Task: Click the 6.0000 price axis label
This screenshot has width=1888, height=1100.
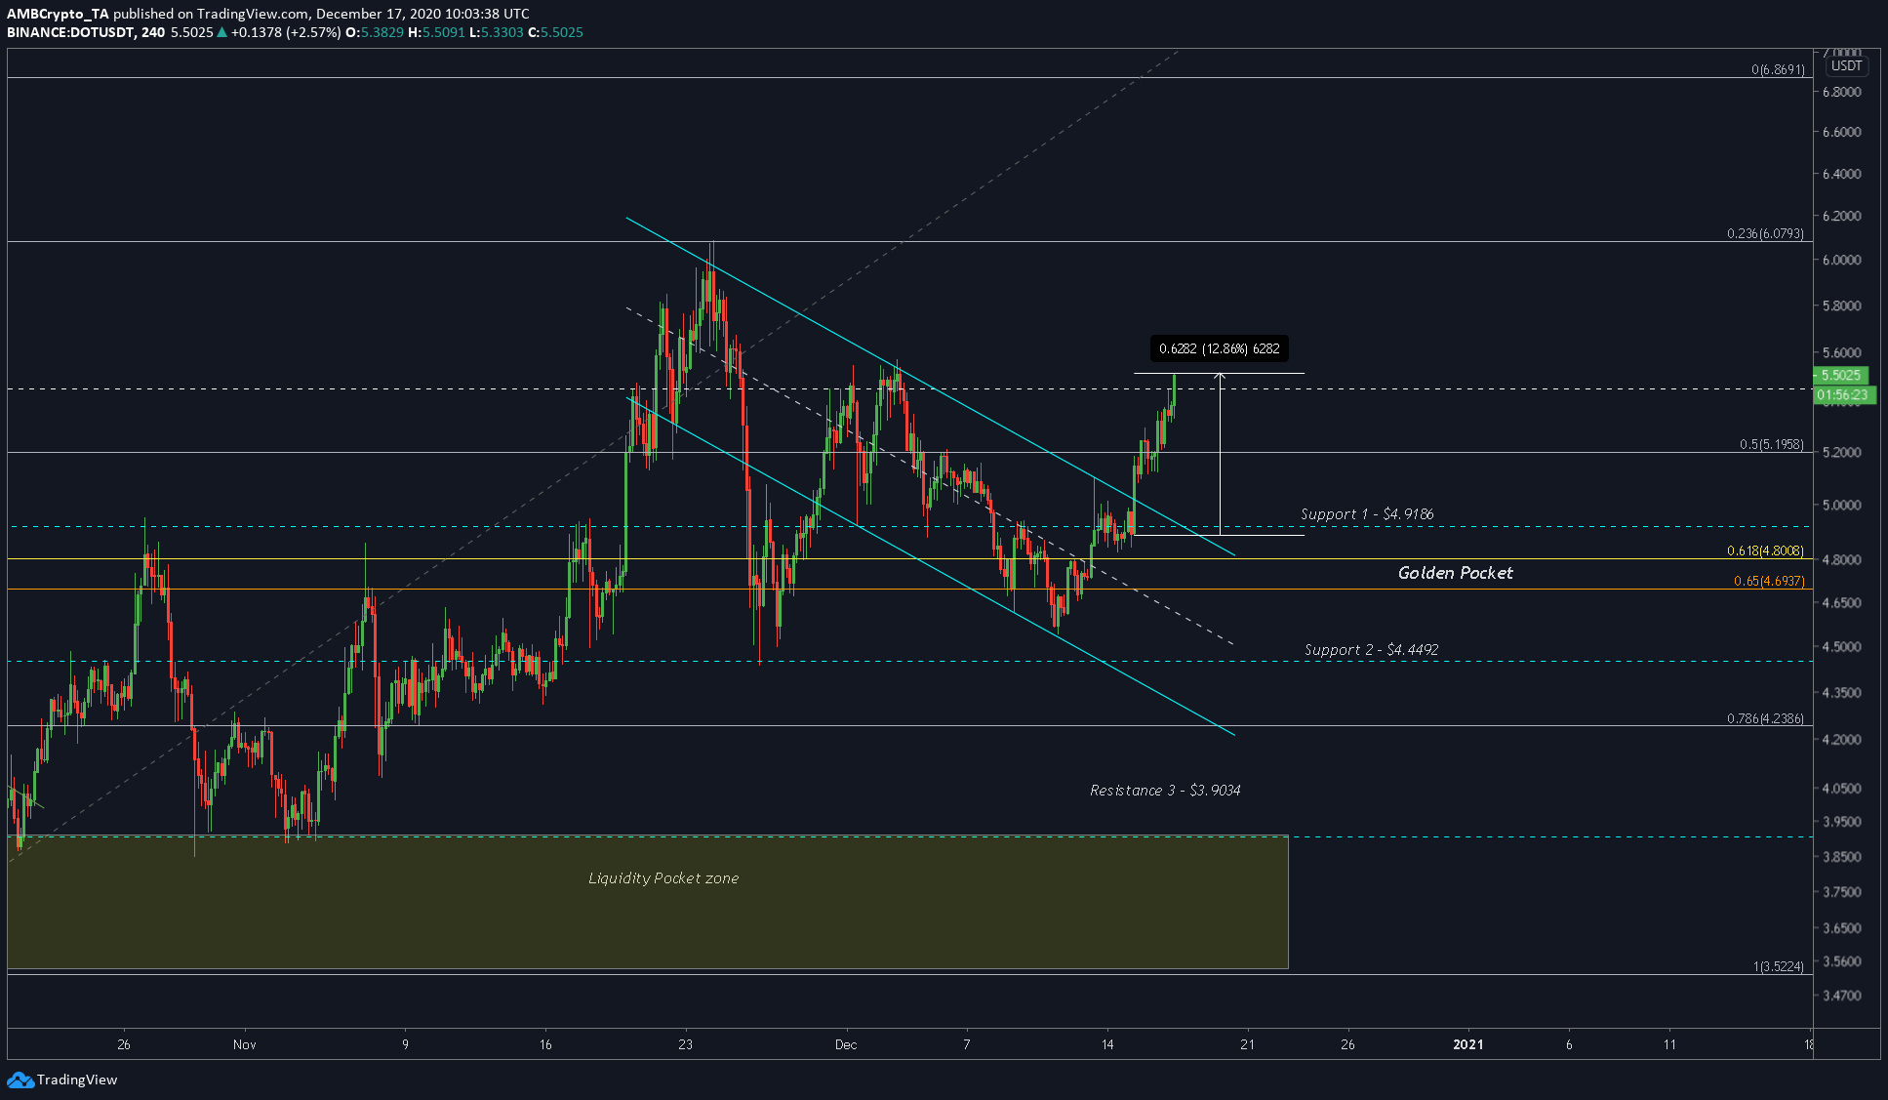Action: [x=1842, y=260]
